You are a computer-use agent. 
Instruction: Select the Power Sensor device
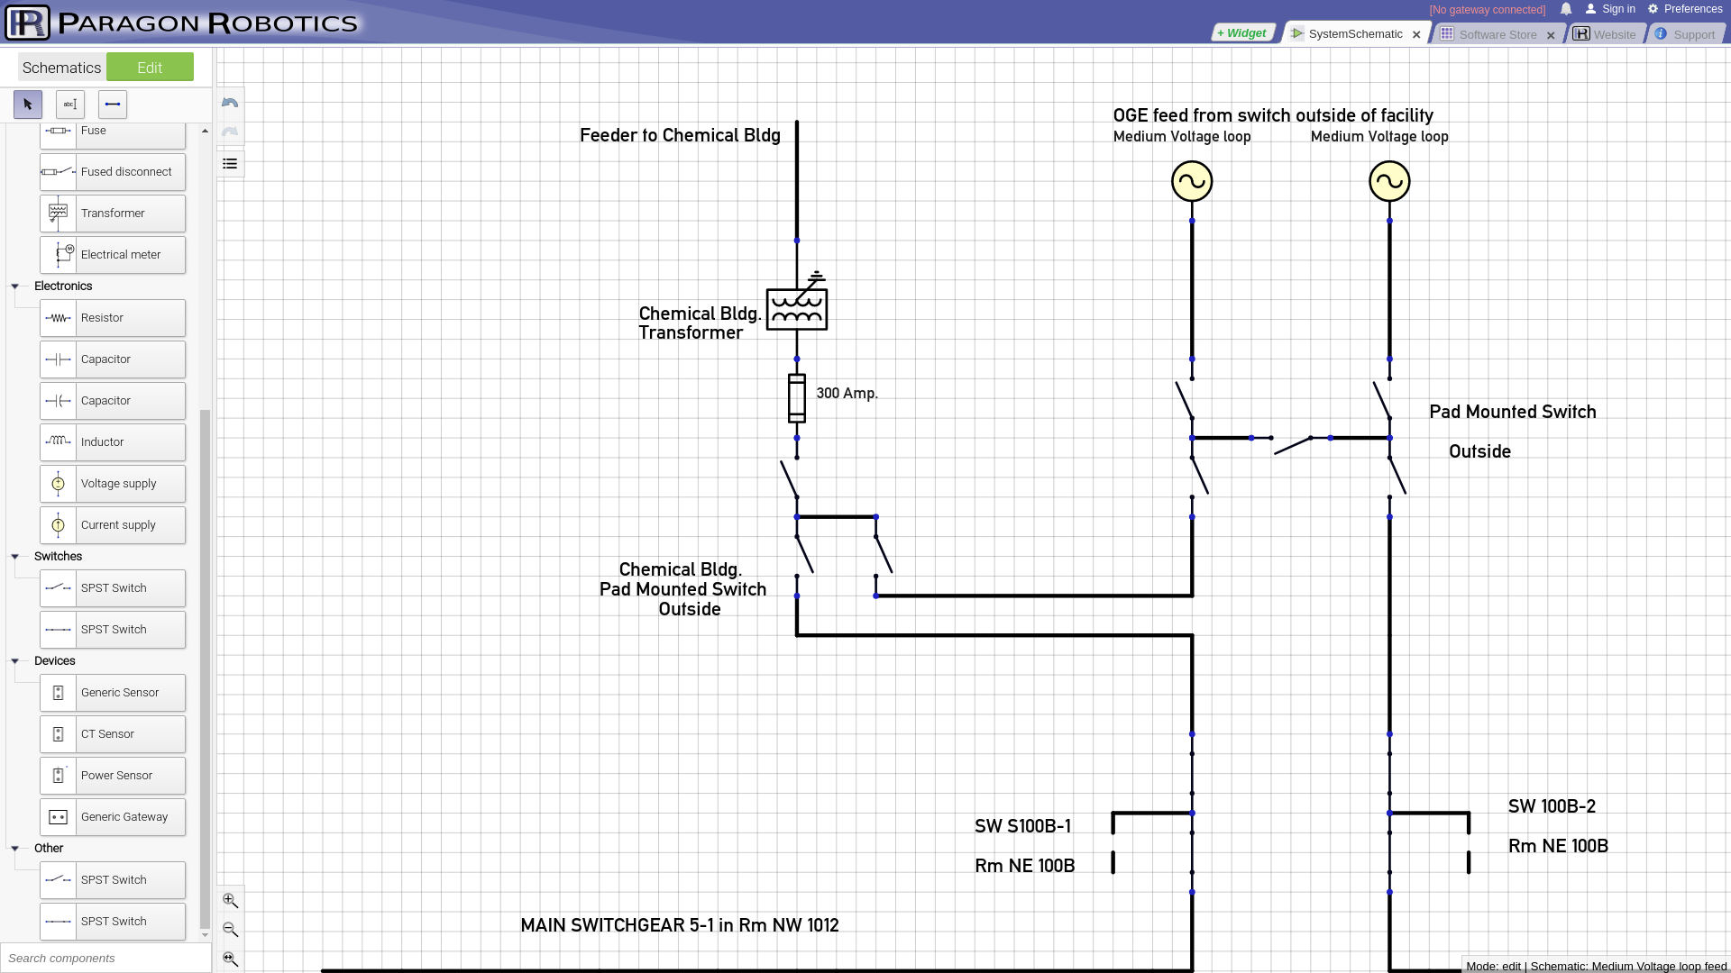[x=113, y=776]
